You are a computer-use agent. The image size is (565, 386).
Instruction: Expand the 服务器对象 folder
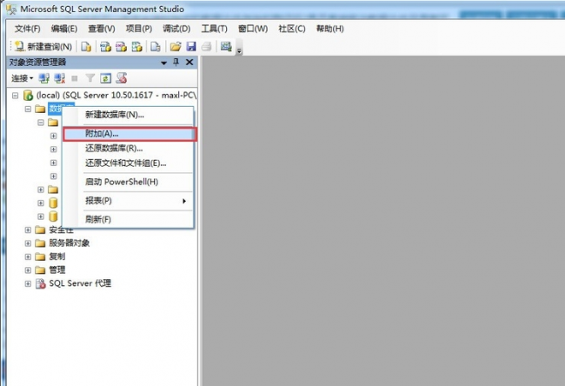[x=28, y=243]
